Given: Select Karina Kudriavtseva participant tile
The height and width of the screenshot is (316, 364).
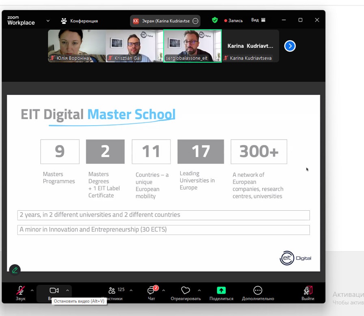Looking at the screenshot, I should click(250, 46).
